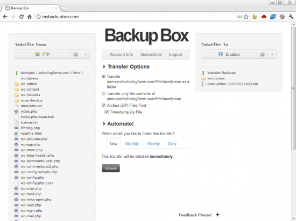
Task: Go to browser home page icon
Action: point(30,17)
